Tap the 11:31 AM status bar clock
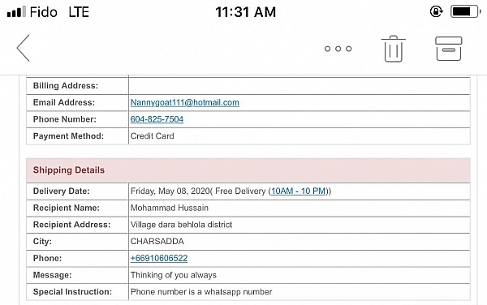The height and width of the screenshot is (305, 487). (x=245, y=12)
